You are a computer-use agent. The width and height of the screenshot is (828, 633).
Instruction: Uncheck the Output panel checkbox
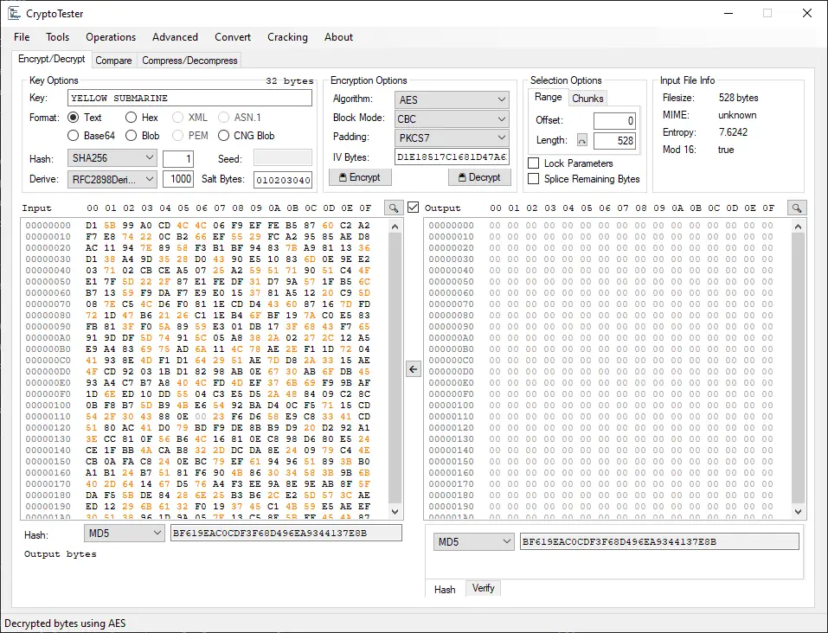coord(414,208)
